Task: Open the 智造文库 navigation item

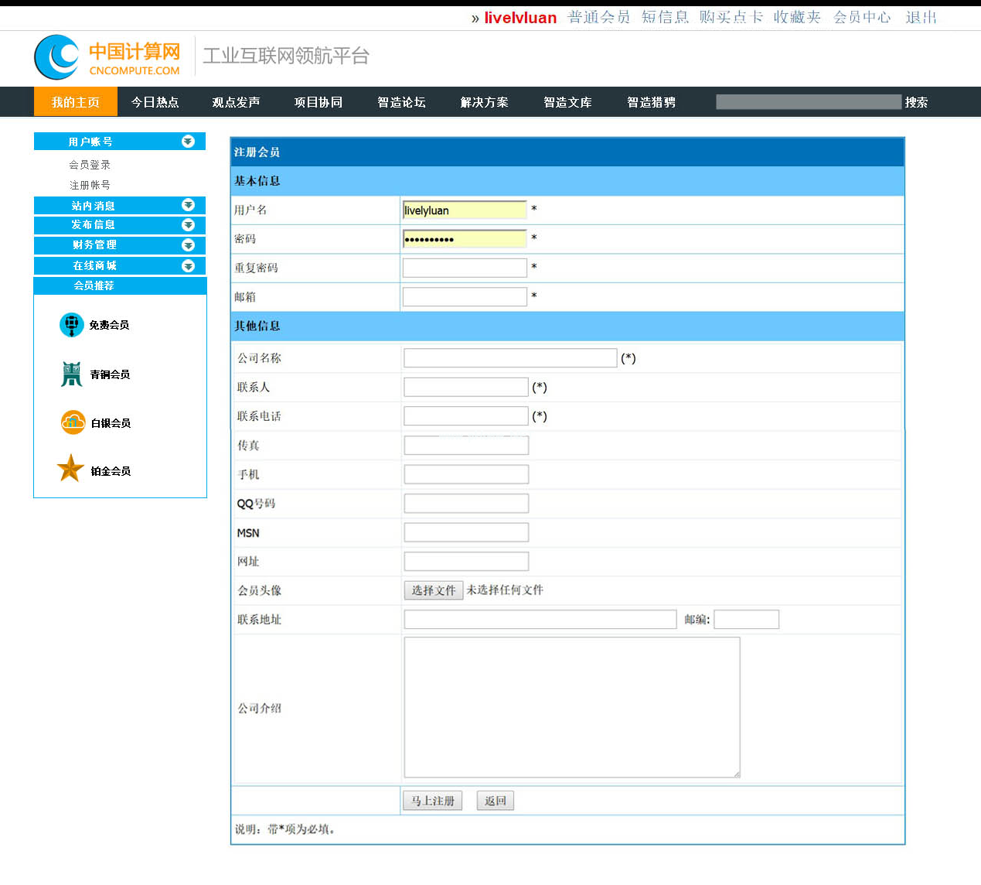Action: pyautogui.click(x=567, y=102)
